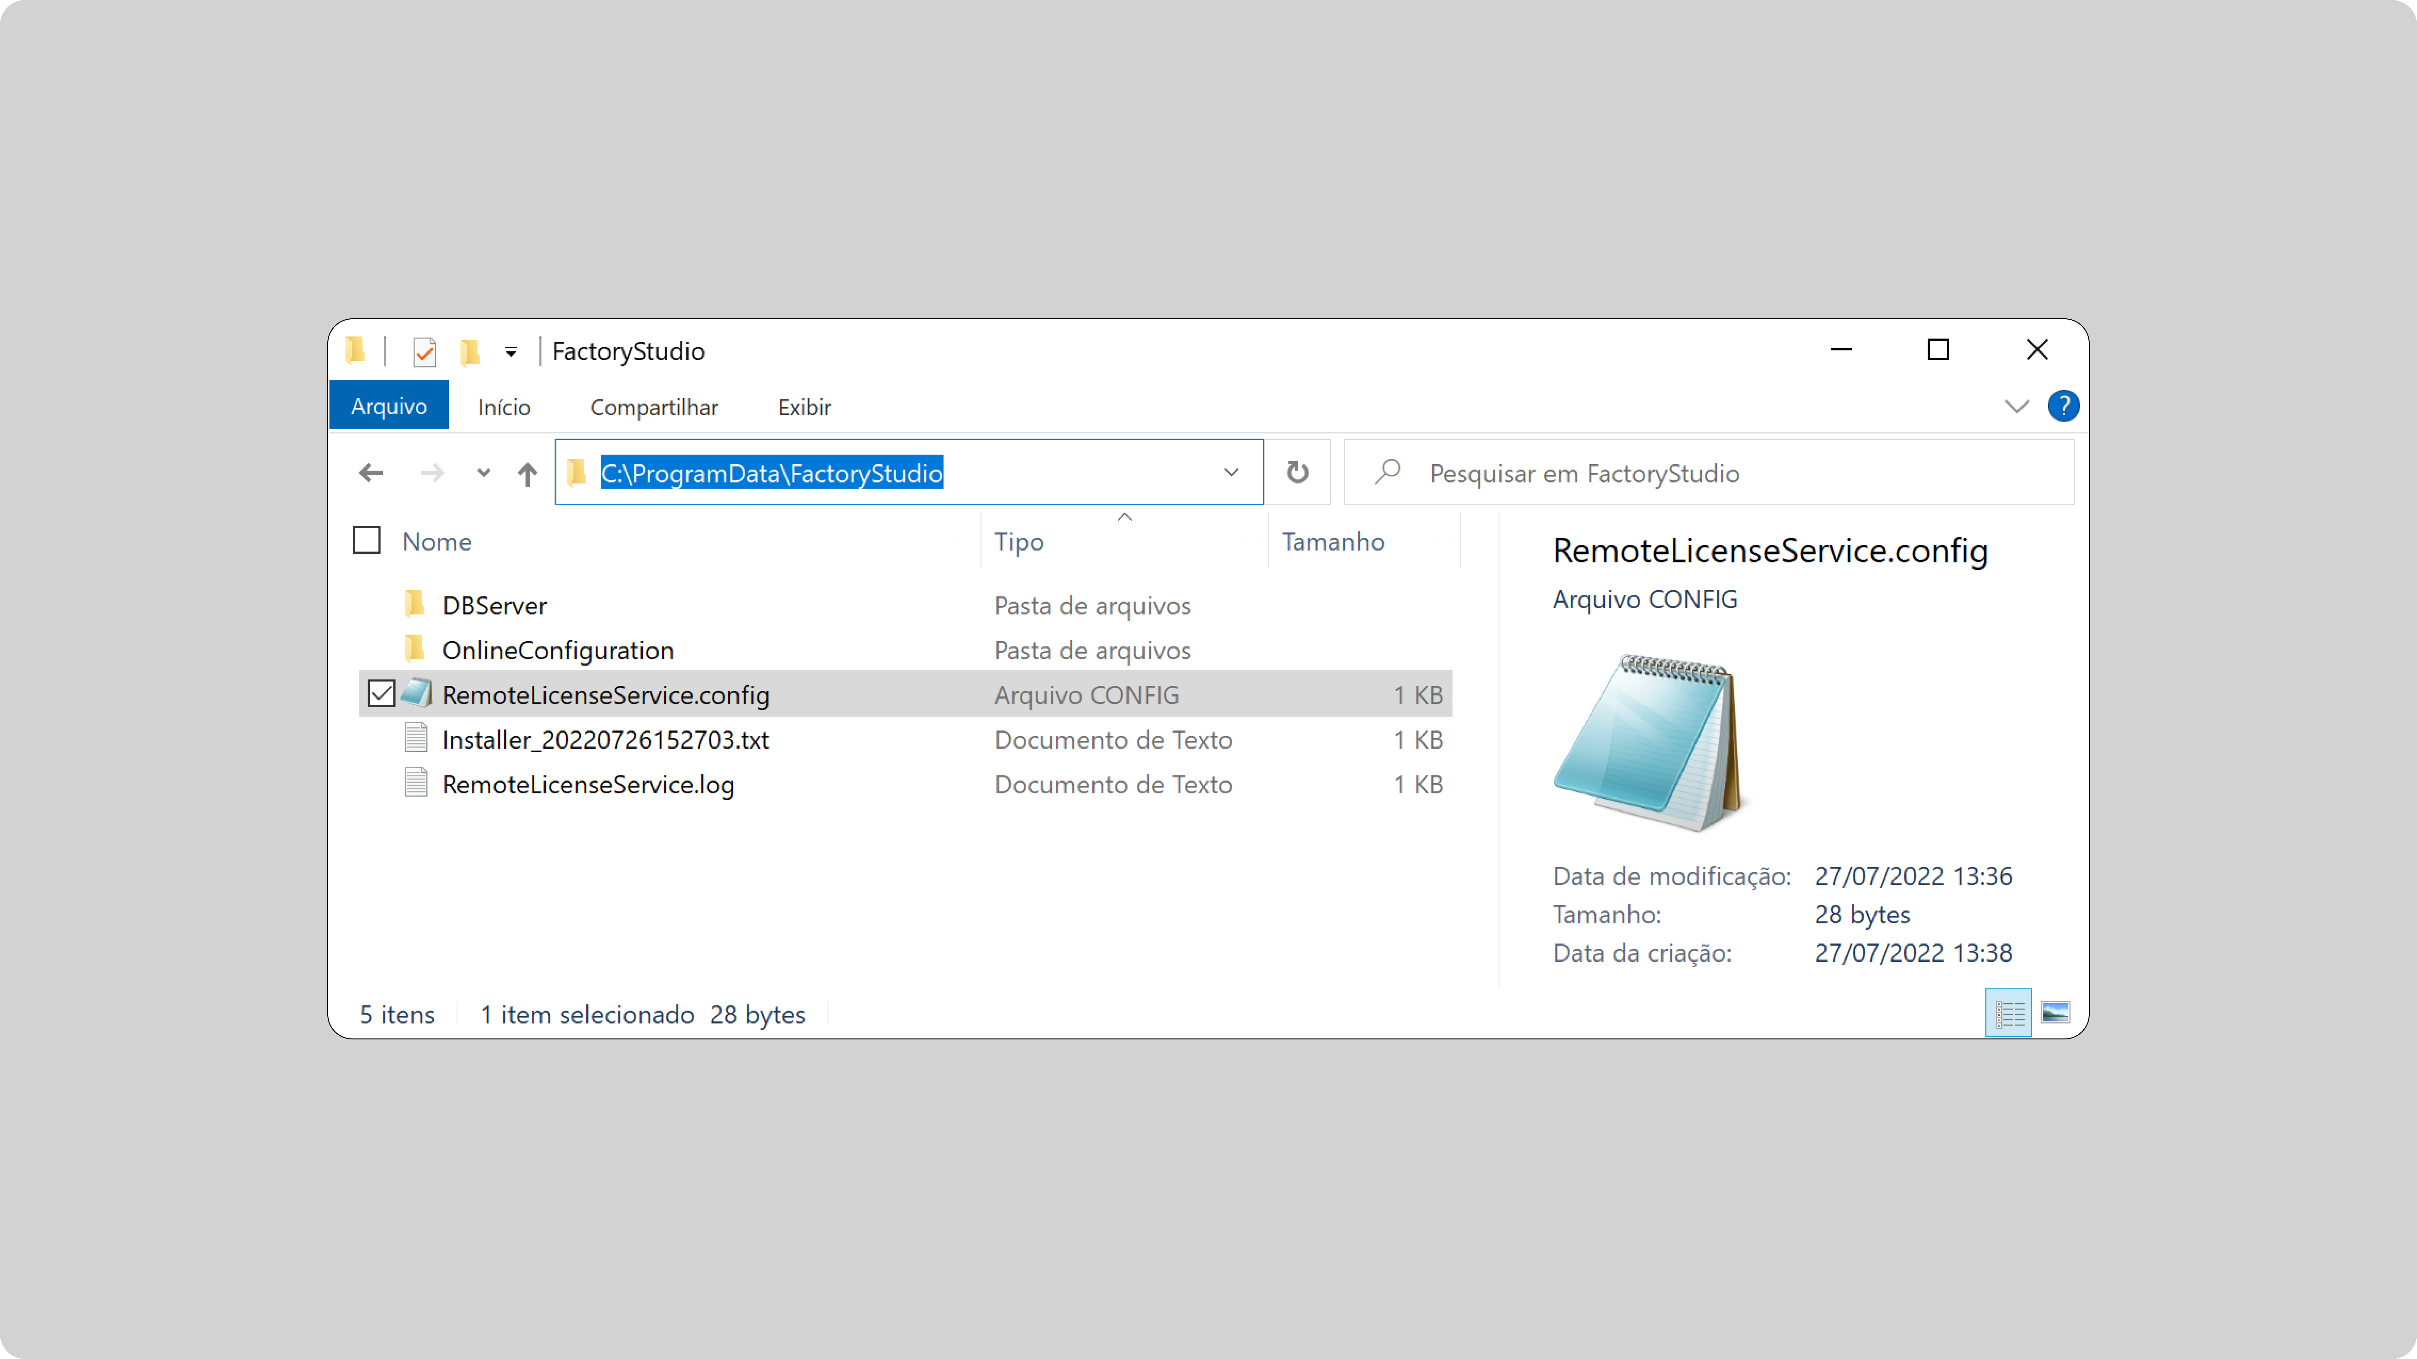Click the DBServer folder icon
Screen dimensions: 2417x1359
pos(415,604)
